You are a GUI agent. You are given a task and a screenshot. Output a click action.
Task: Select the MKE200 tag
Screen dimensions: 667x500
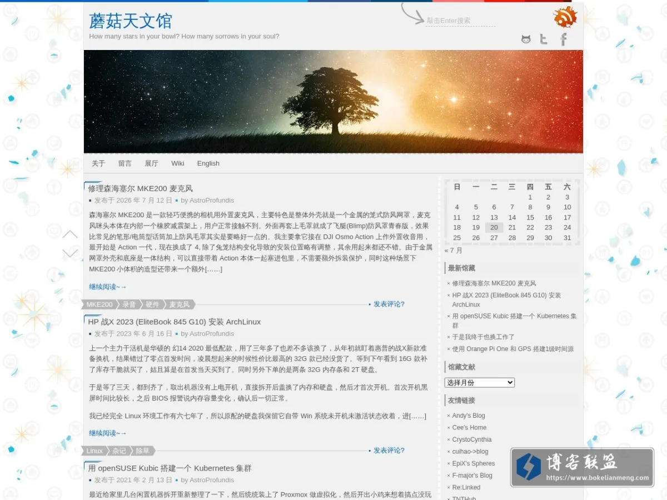point(99,304)
